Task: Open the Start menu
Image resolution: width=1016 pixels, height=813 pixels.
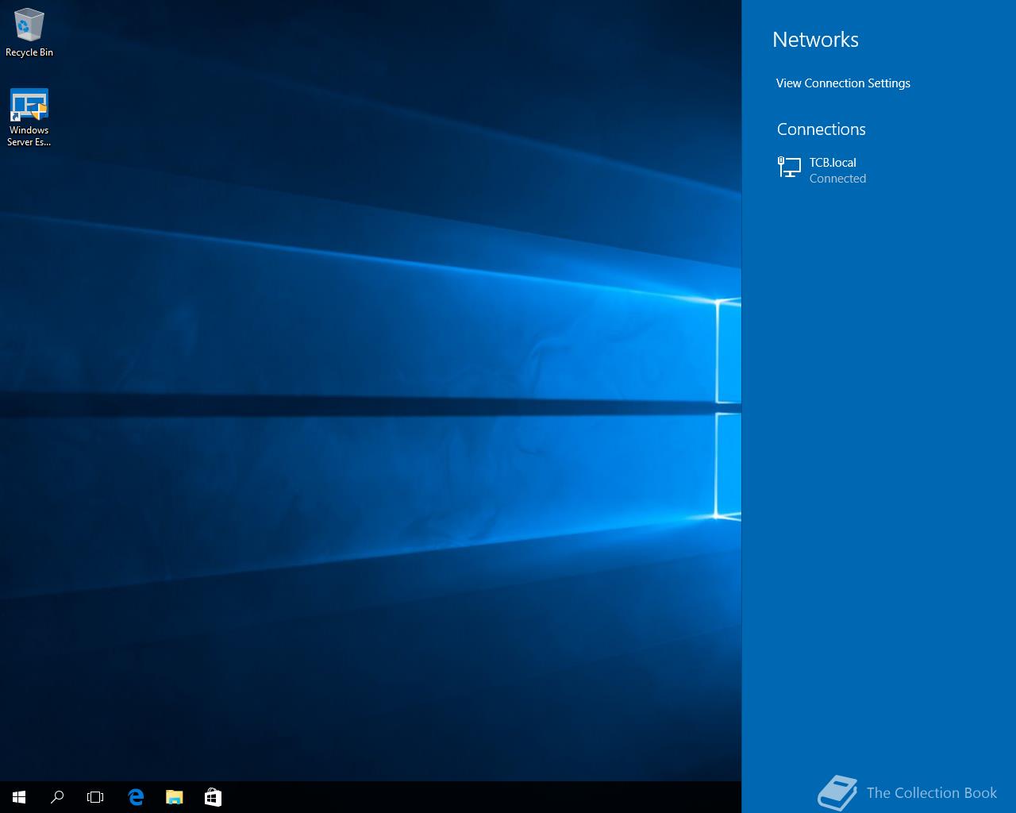Action: click(x=19, y=797)
